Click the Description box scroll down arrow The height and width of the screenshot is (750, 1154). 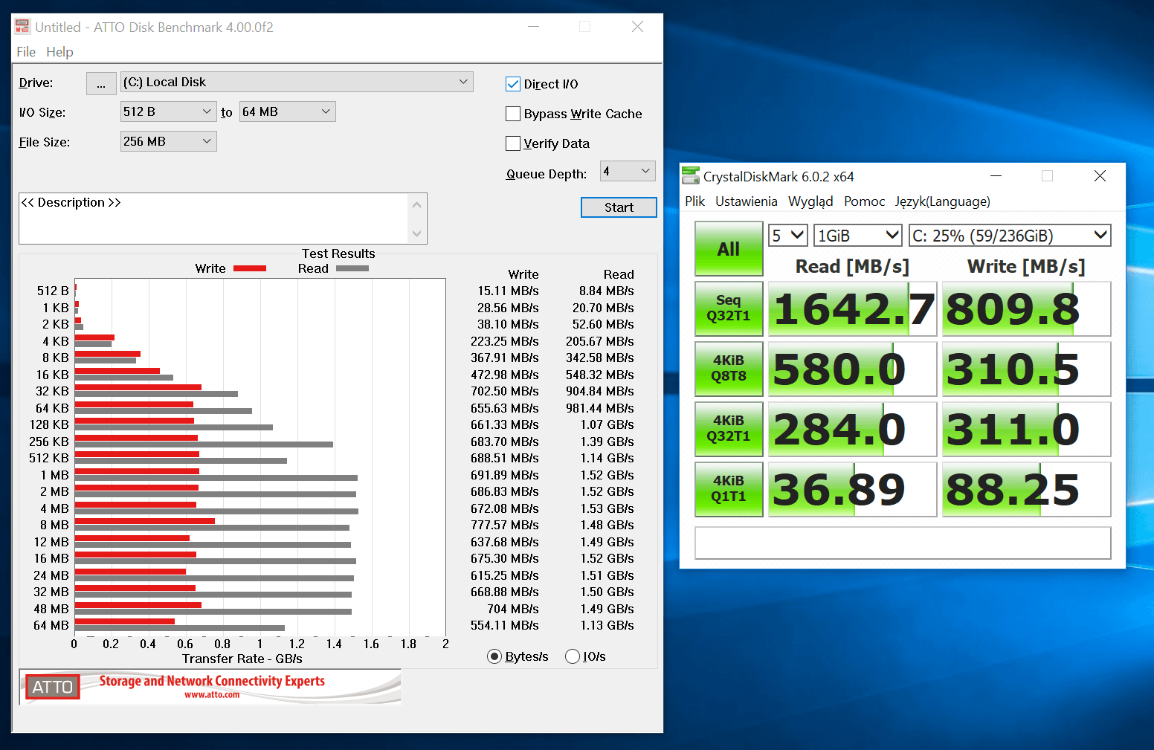point(417,233)
